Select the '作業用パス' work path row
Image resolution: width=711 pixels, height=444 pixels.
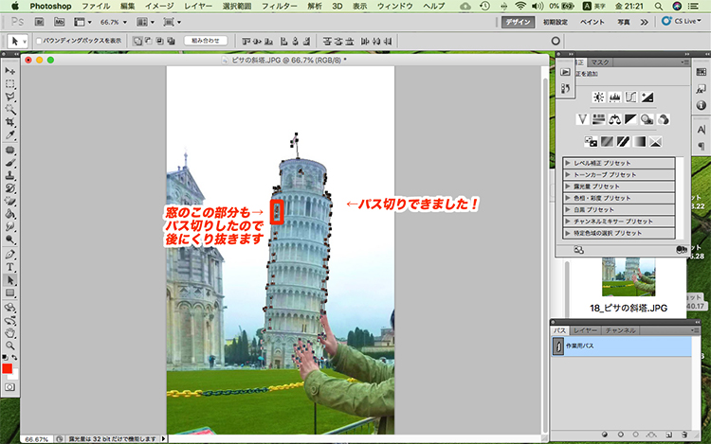621,346
